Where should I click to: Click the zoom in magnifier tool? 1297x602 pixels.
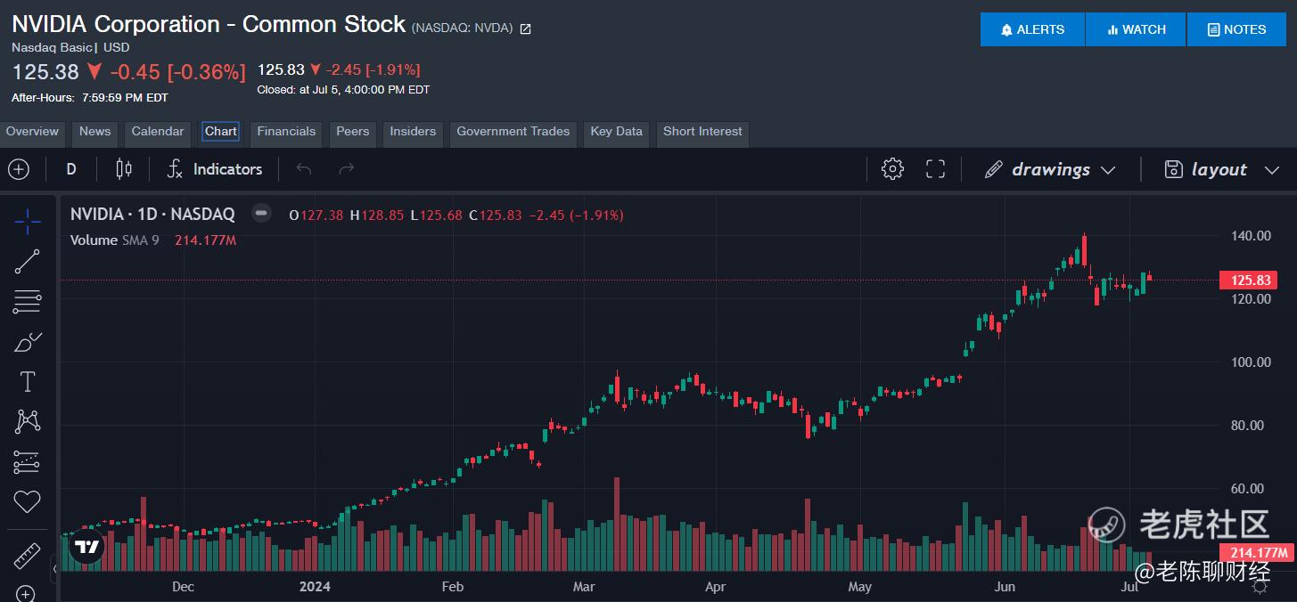(x=27, y=593)
